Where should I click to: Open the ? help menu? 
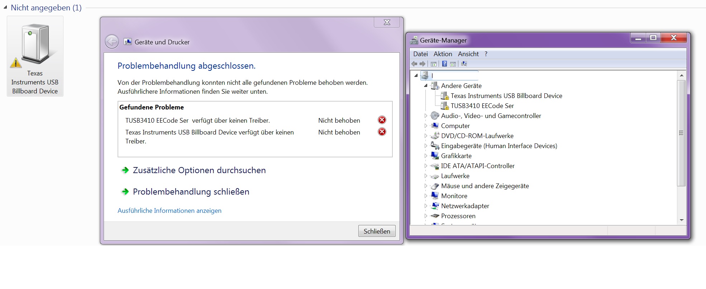486,54
